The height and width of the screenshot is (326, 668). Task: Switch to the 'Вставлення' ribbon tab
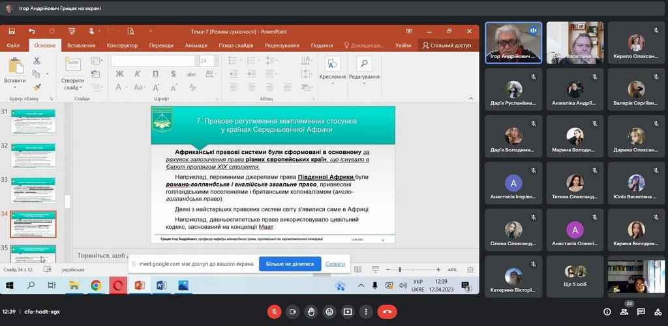[81, 46]
